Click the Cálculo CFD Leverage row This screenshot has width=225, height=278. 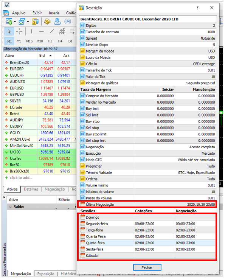coord(148,64)
